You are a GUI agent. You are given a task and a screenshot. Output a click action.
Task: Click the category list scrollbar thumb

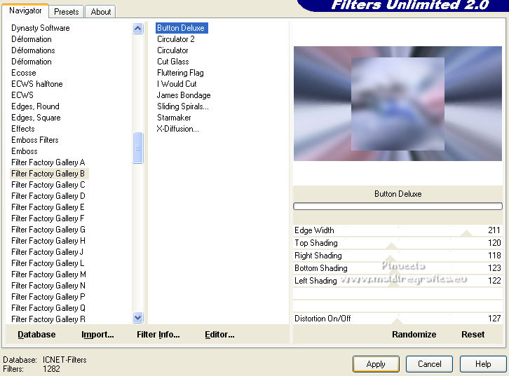(138, 148)
